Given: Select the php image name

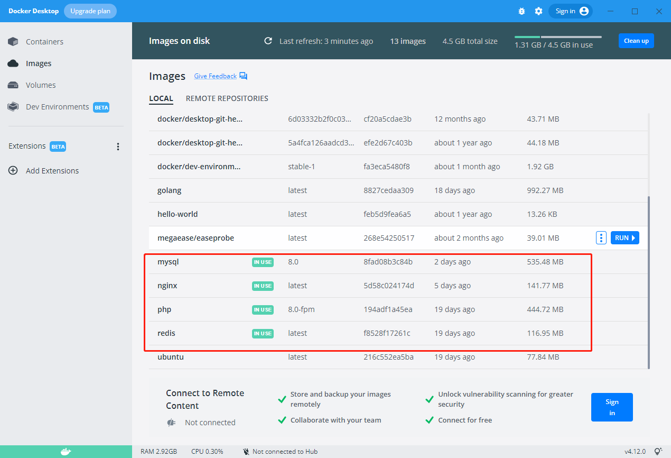Looking at the screenshot, I should pos(164,309).
